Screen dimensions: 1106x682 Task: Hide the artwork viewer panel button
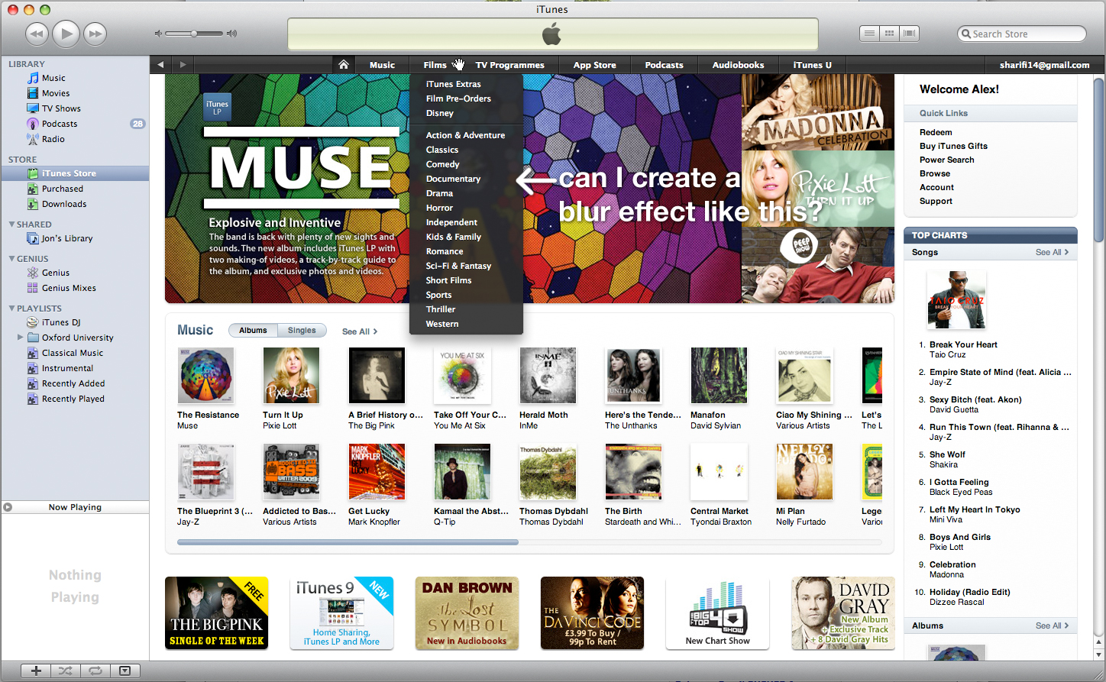[125, 671]
